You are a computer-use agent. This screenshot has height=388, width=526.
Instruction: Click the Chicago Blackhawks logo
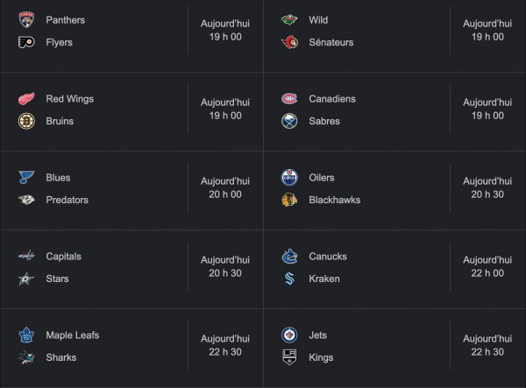click(x=289, y=200)
